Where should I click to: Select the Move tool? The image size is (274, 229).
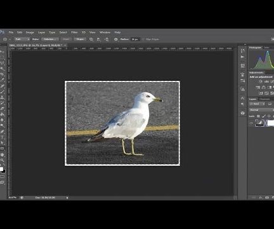pyautogui.click(x=2, y=52)
